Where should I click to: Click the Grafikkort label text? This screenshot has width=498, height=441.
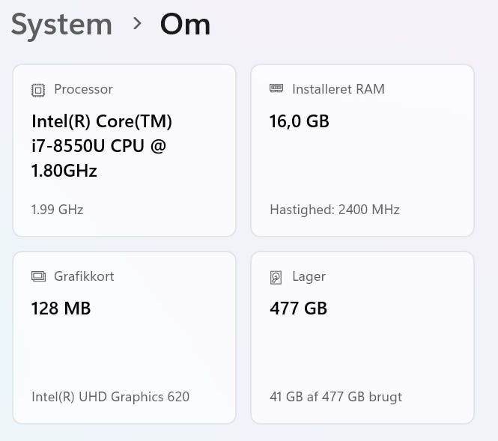(x=84, y=276)
